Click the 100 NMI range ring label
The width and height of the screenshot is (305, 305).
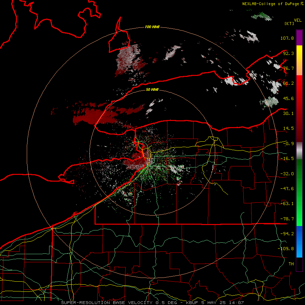[152, 27]
